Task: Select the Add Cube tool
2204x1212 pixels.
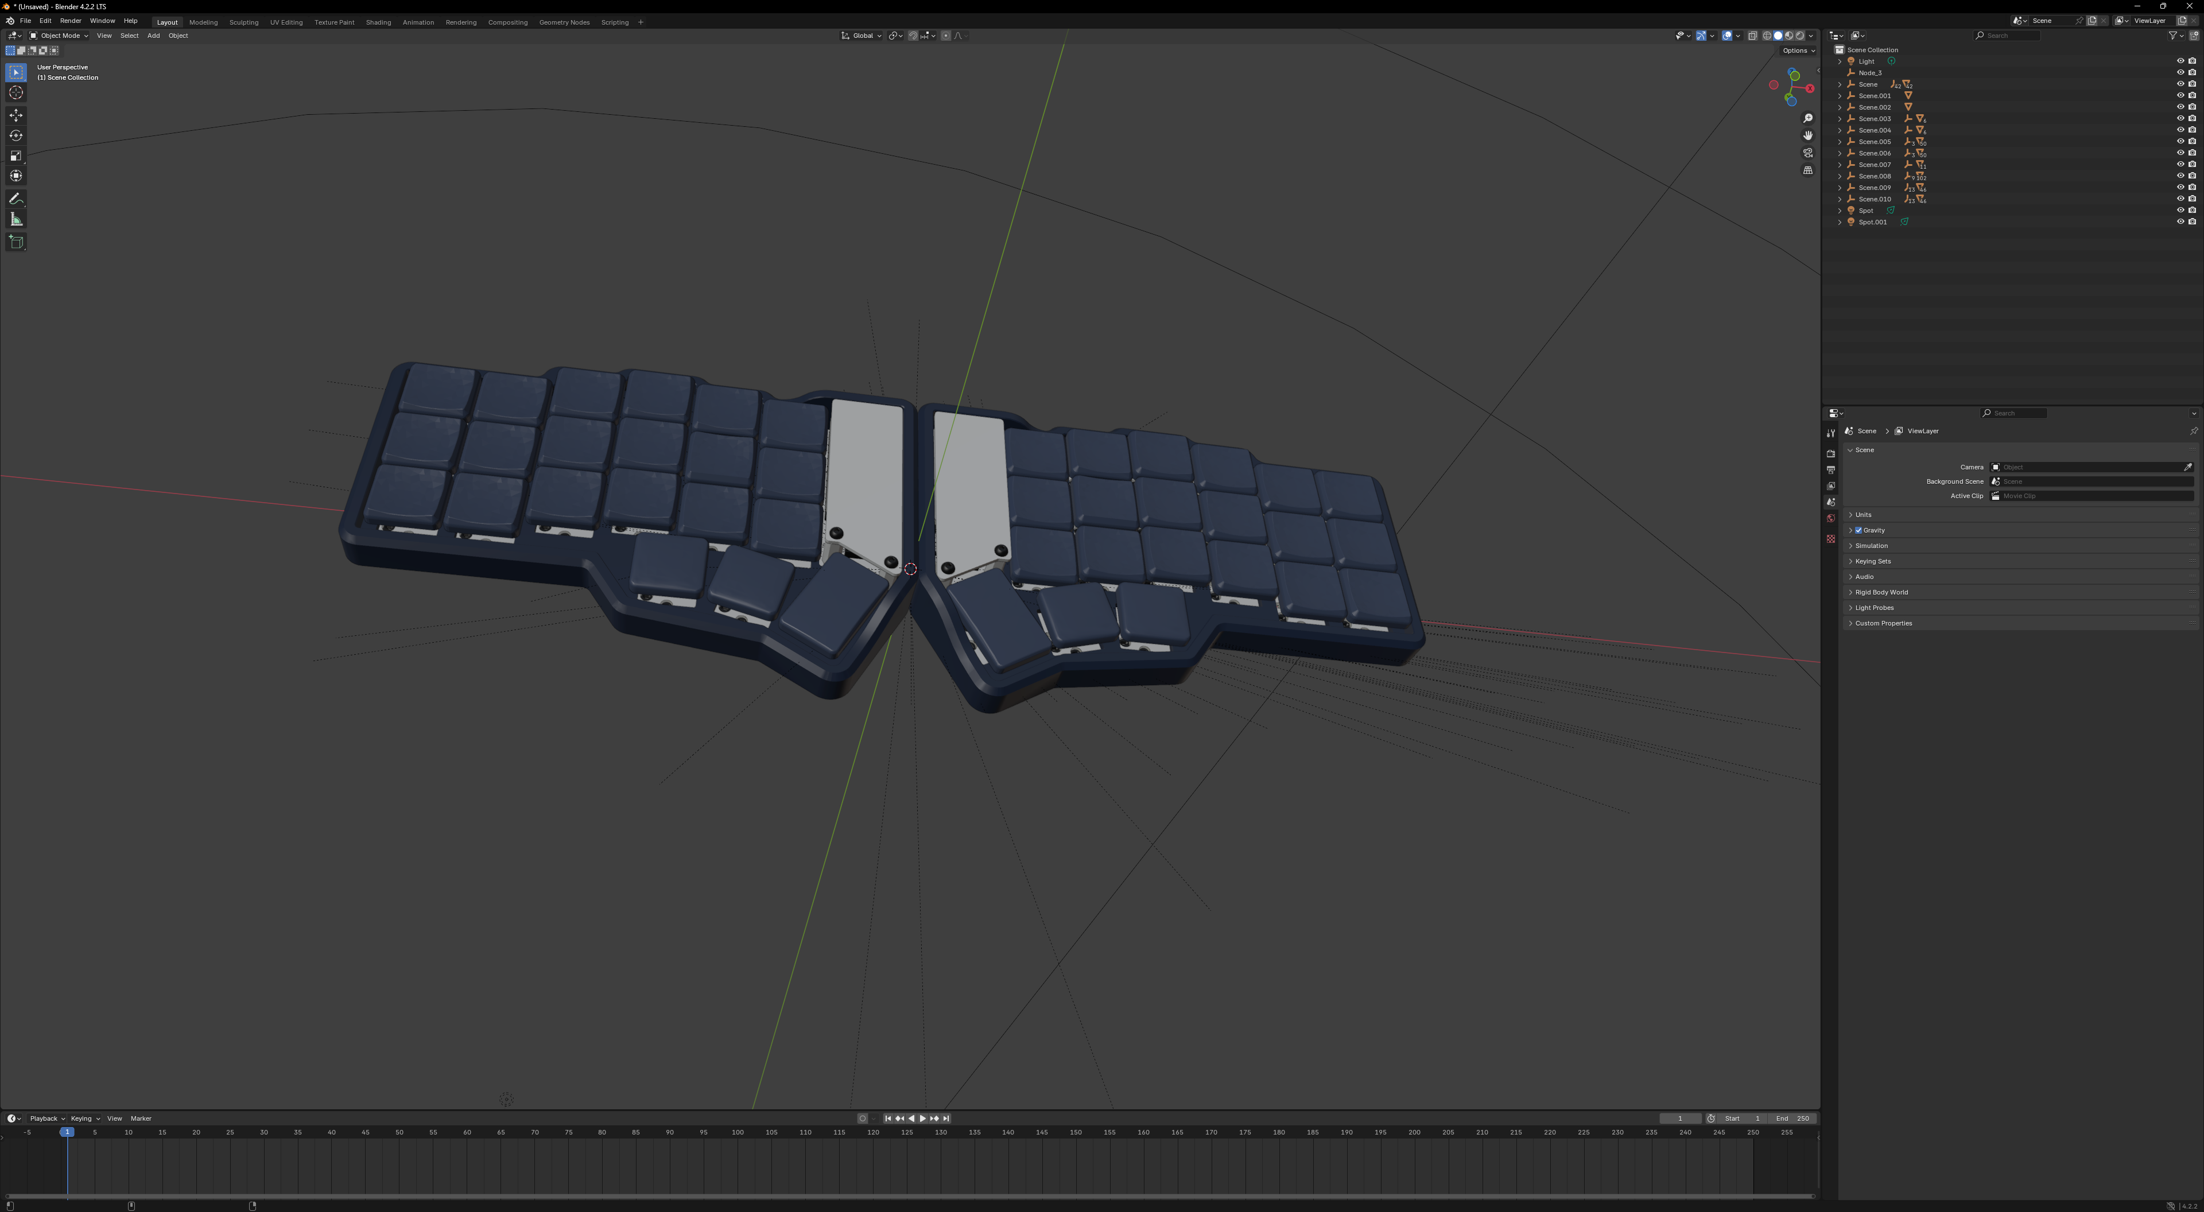Action: pyautogui.click(x=16, y=242)
